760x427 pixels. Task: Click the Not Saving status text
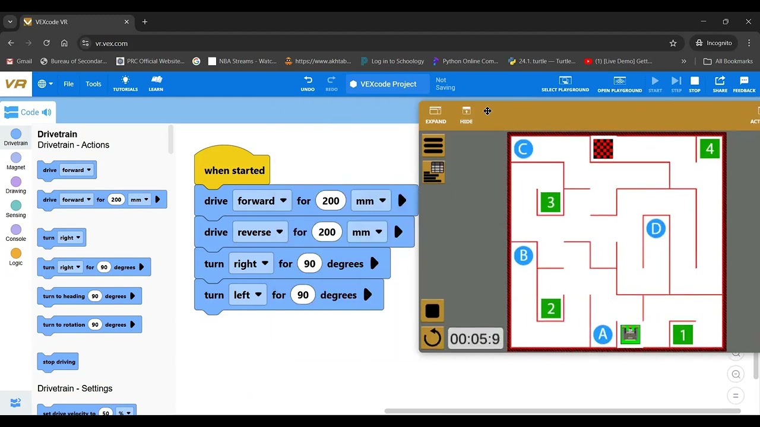tap(445, 84)
